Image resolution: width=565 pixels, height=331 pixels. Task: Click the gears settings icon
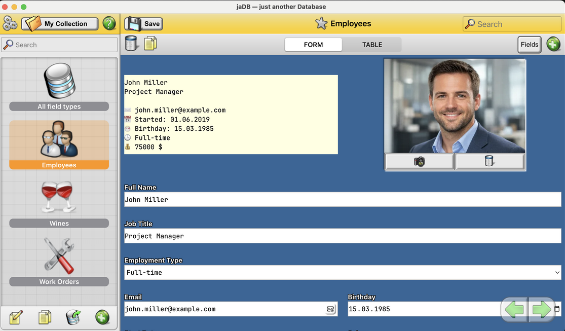pyautogui.click(x=10, y=24)
